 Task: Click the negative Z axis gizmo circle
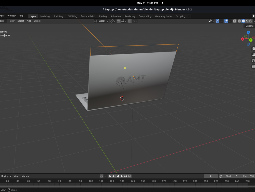(248, 44)
